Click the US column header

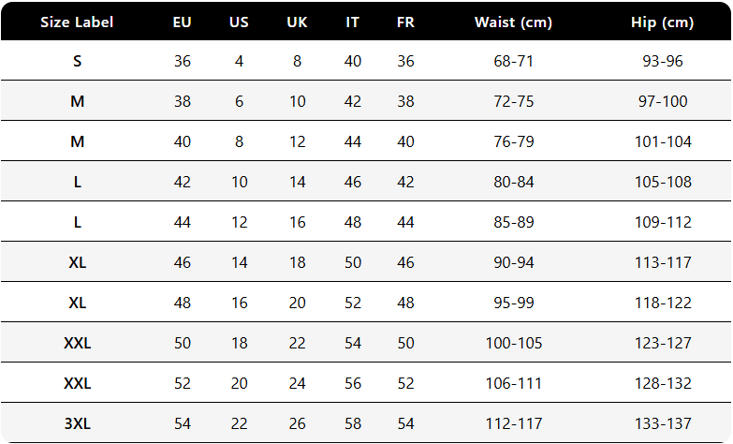(x=239, y=22)
